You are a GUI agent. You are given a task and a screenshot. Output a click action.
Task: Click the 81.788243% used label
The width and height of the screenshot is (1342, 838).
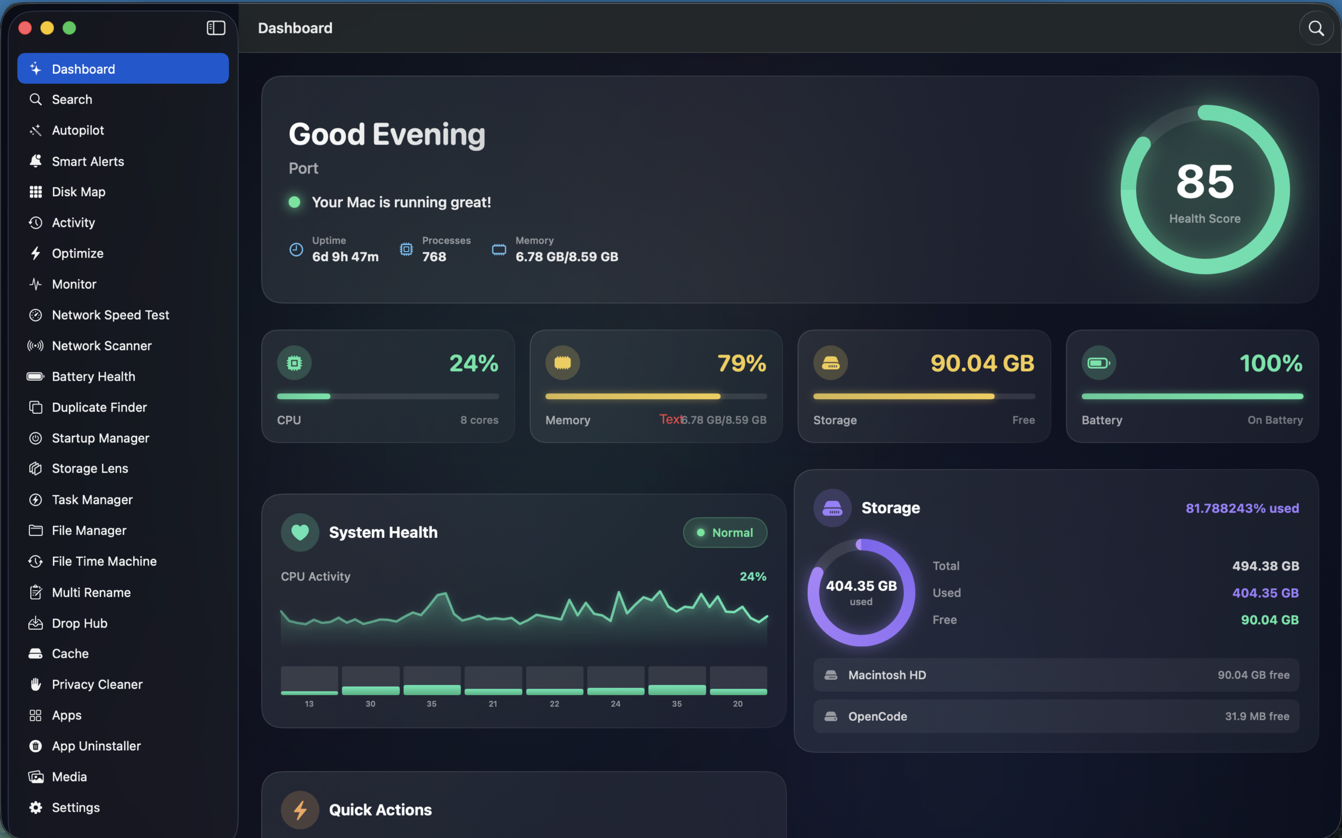point(1242,508)
